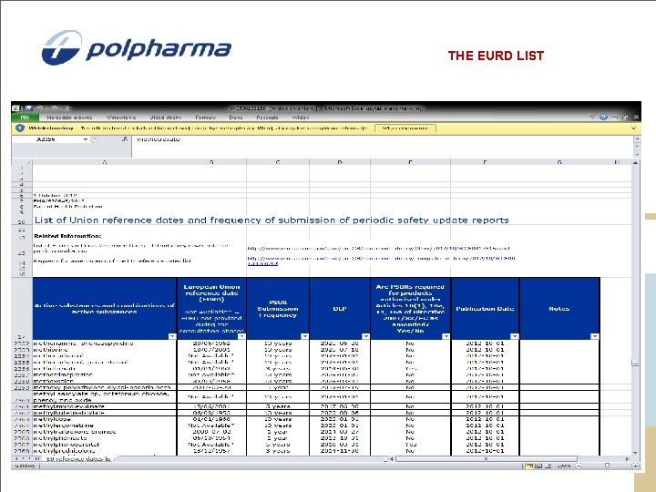
Task: Select column G header
Action: [x=559, y=162]
